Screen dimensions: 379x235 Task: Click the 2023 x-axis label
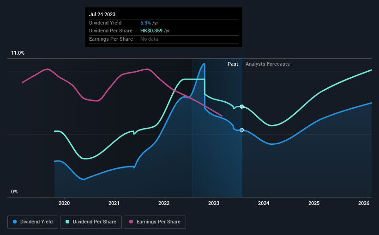tap(214, 203)
